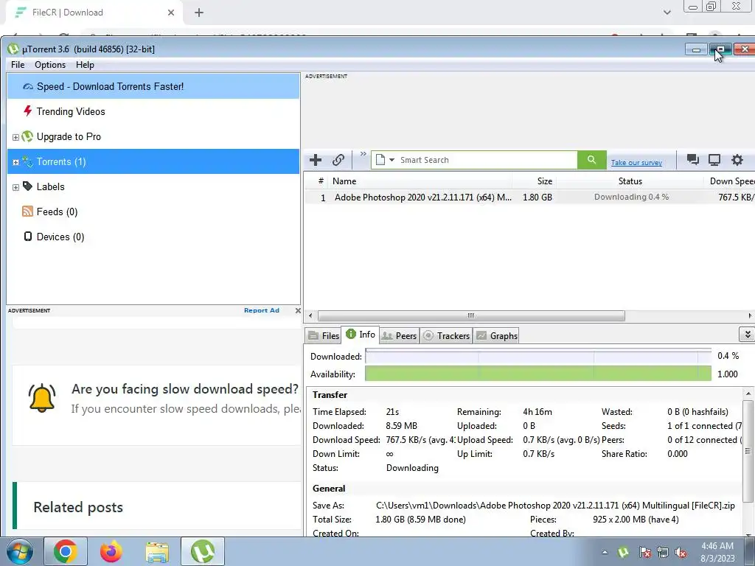This screenshot has height=566, width=755.
Task: Select Speed - Download Torrents Faster!
Action: tap(153, 87)
